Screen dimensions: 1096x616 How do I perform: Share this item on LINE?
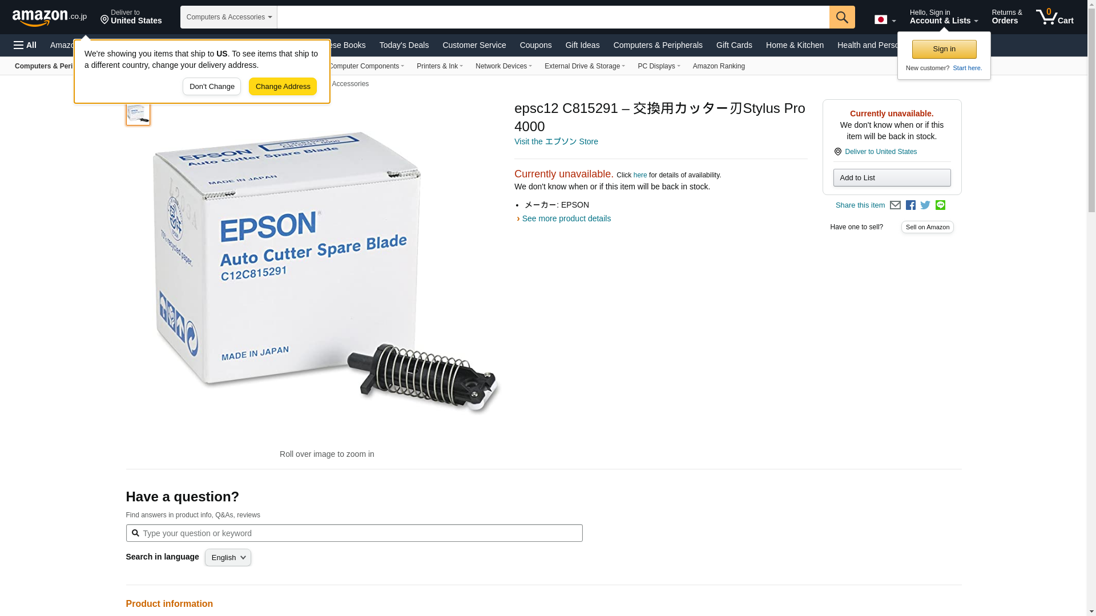940,205
